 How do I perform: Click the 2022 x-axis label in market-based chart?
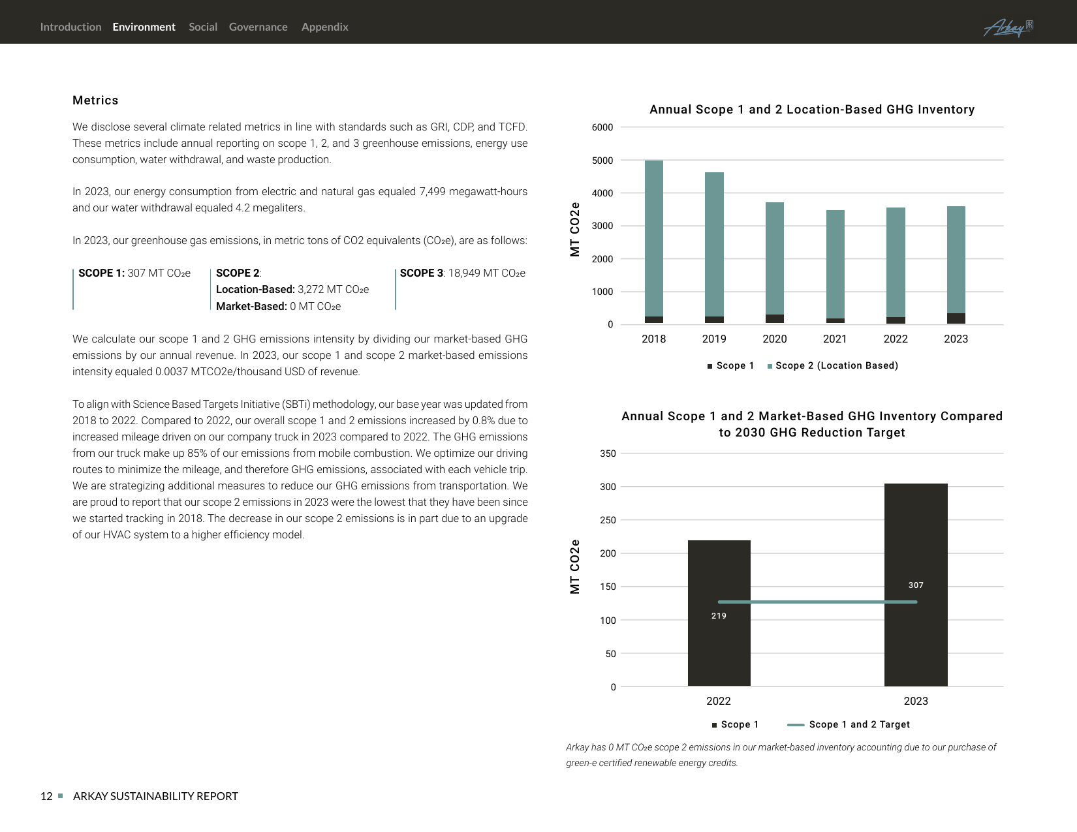pos(719,701)
